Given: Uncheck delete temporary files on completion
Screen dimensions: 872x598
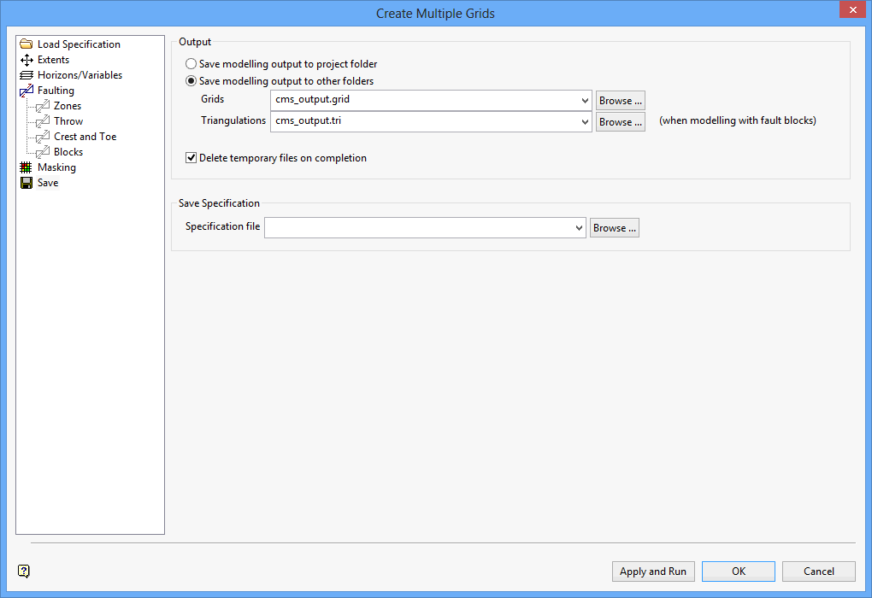Looking at the screenshot, I should click(190, 157).
